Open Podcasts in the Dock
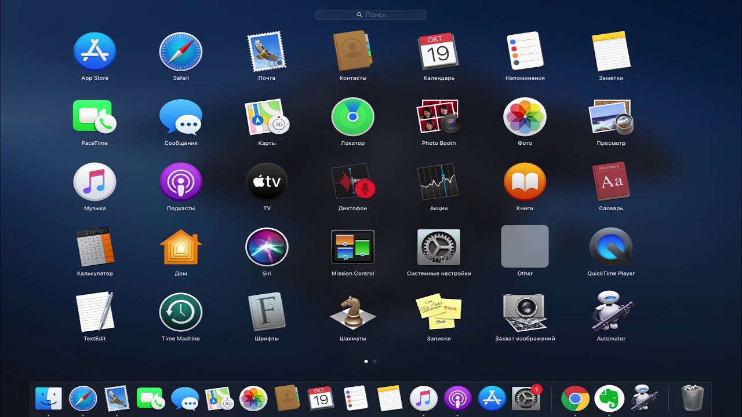 457,398
